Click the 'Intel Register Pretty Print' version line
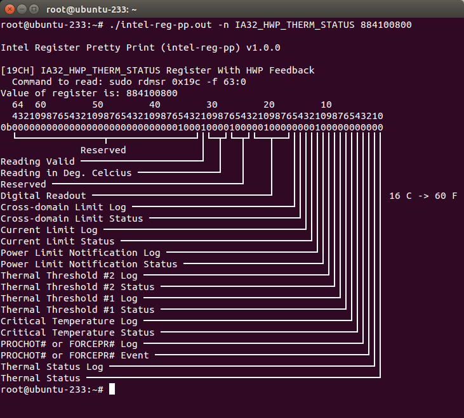 [140, 47]
